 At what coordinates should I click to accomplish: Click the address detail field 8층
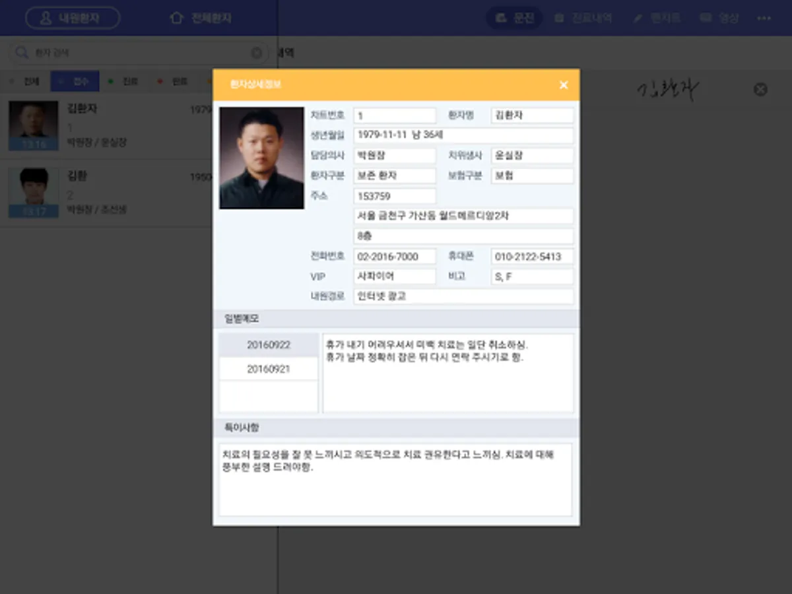tap(463, 236)
